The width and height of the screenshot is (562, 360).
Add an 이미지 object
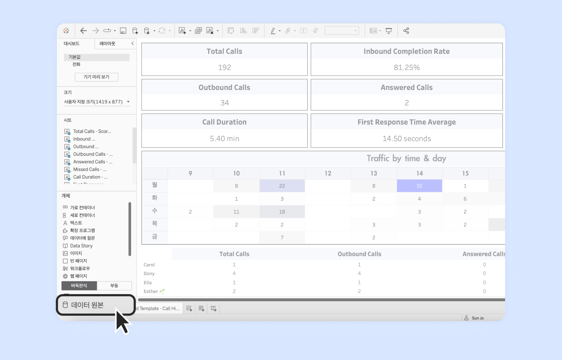(72, 253)
